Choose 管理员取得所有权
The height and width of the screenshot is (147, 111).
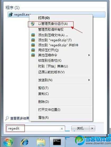pos(51,29)
